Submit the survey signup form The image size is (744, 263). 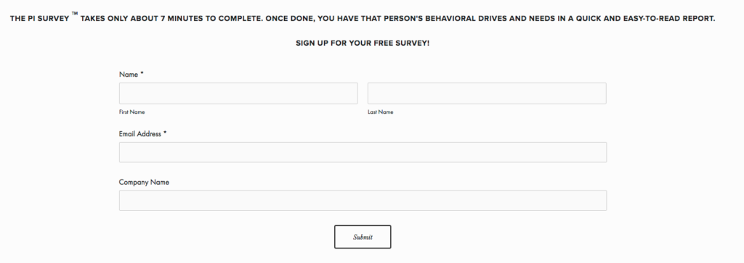363,237
